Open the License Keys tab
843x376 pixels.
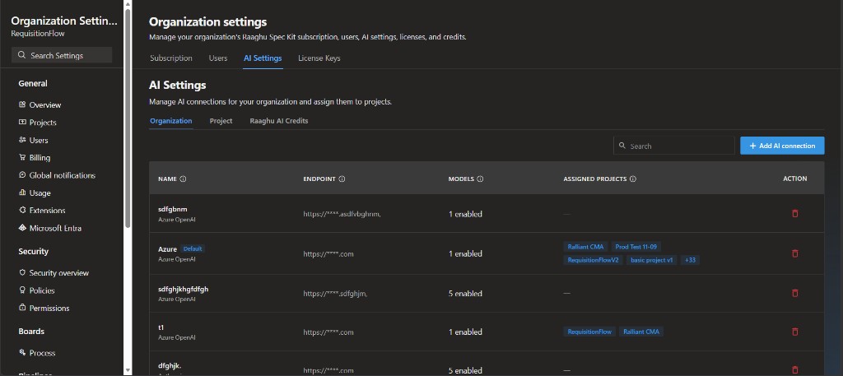tap(319, 58)
